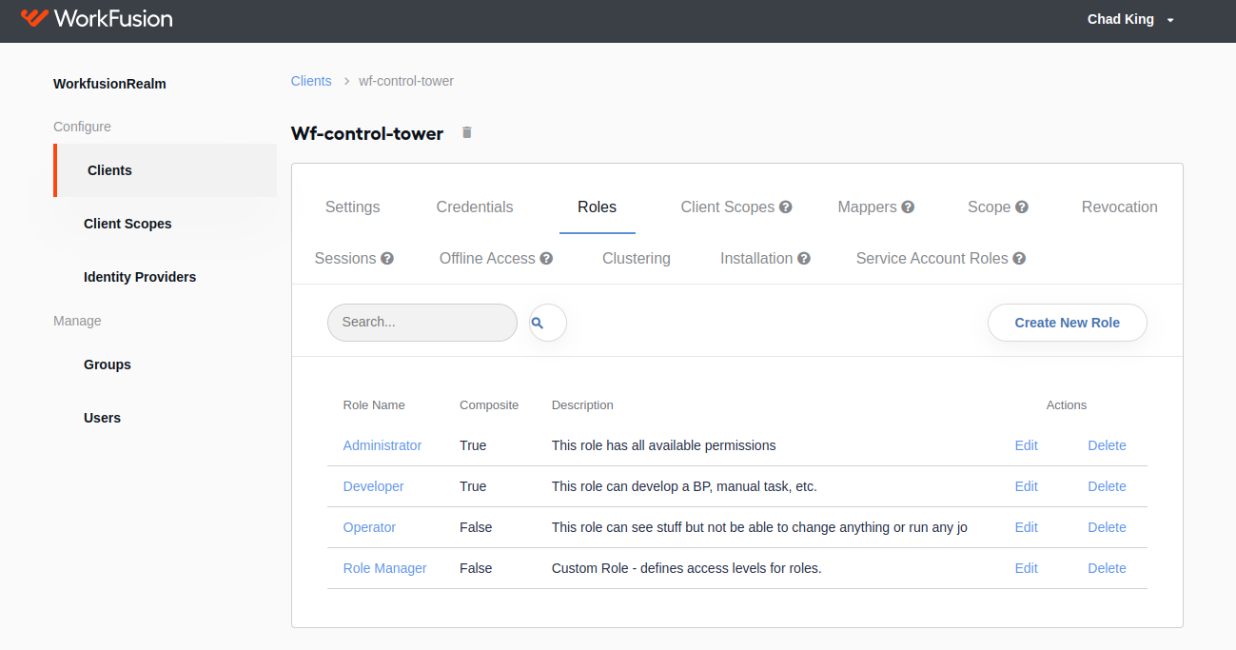Switch to the Settings tab

[352, 207]
